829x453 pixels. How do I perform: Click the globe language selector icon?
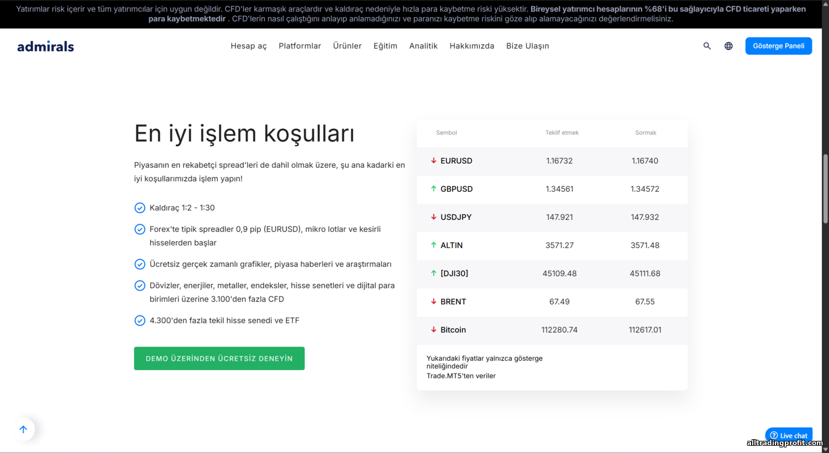pyautogui.click(x=728, y=46)
